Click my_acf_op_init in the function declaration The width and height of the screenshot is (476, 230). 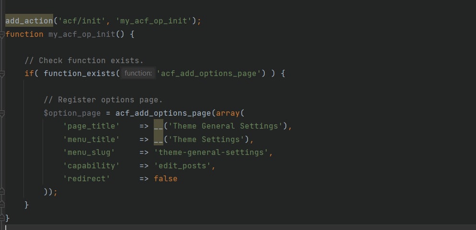coord(82,34)
